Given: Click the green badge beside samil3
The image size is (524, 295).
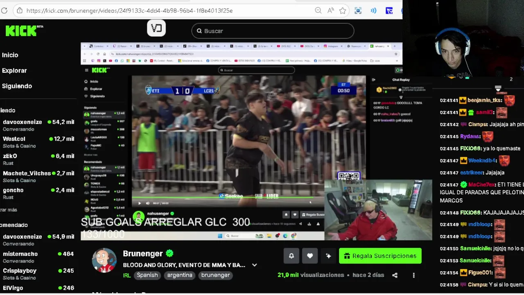Looking at the screenshot, I should 471,112.
